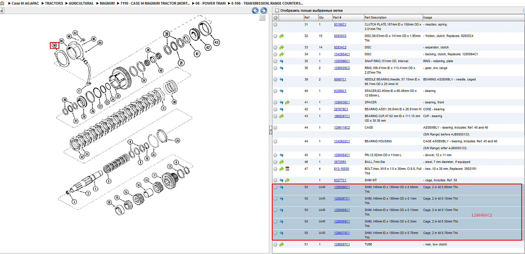The height and width of the screenshot is (254, 525).
Task: Click the green arrow in the 30725R1 row
Action: [x=281, y=162]
